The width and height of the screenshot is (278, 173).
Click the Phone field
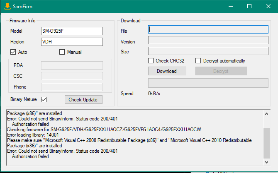[x=72, y=87]
